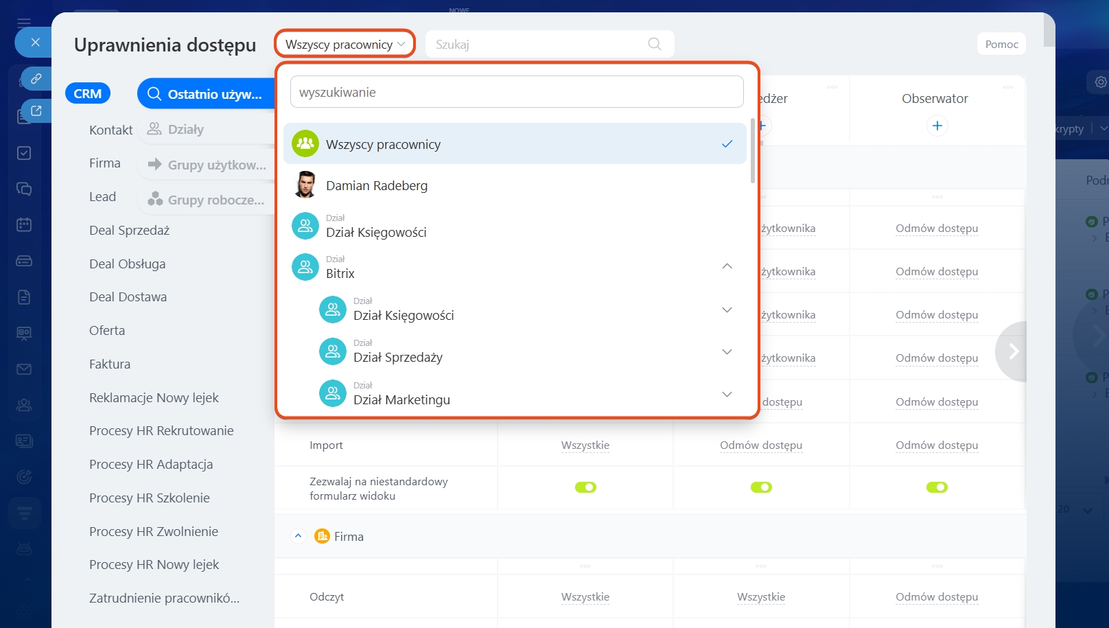1109x628 pixels.
Task: Close the permissions panel with X
Action: pos(36,43)
